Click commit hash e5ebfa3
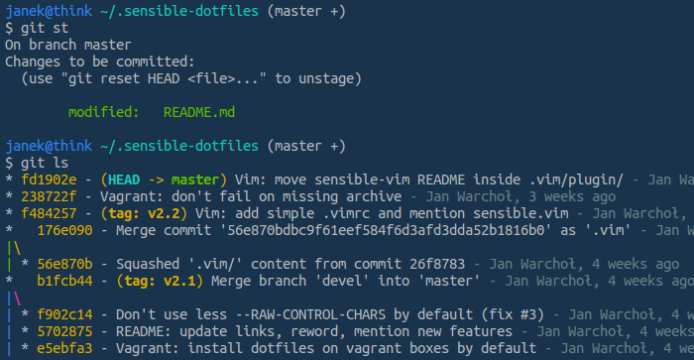The image size is (694, 360). pos(64,348)
